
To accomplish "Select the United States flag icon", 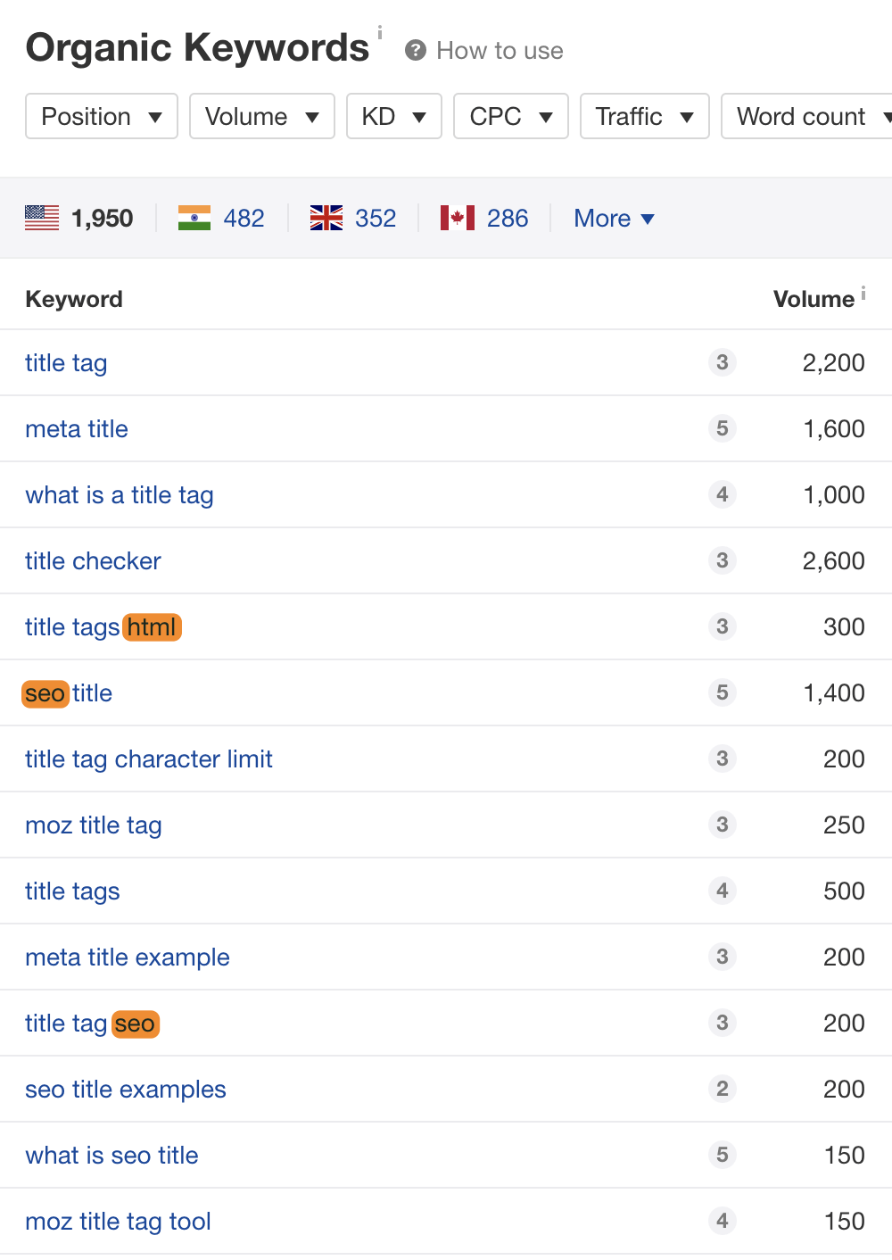I will [x=41, y=217].
